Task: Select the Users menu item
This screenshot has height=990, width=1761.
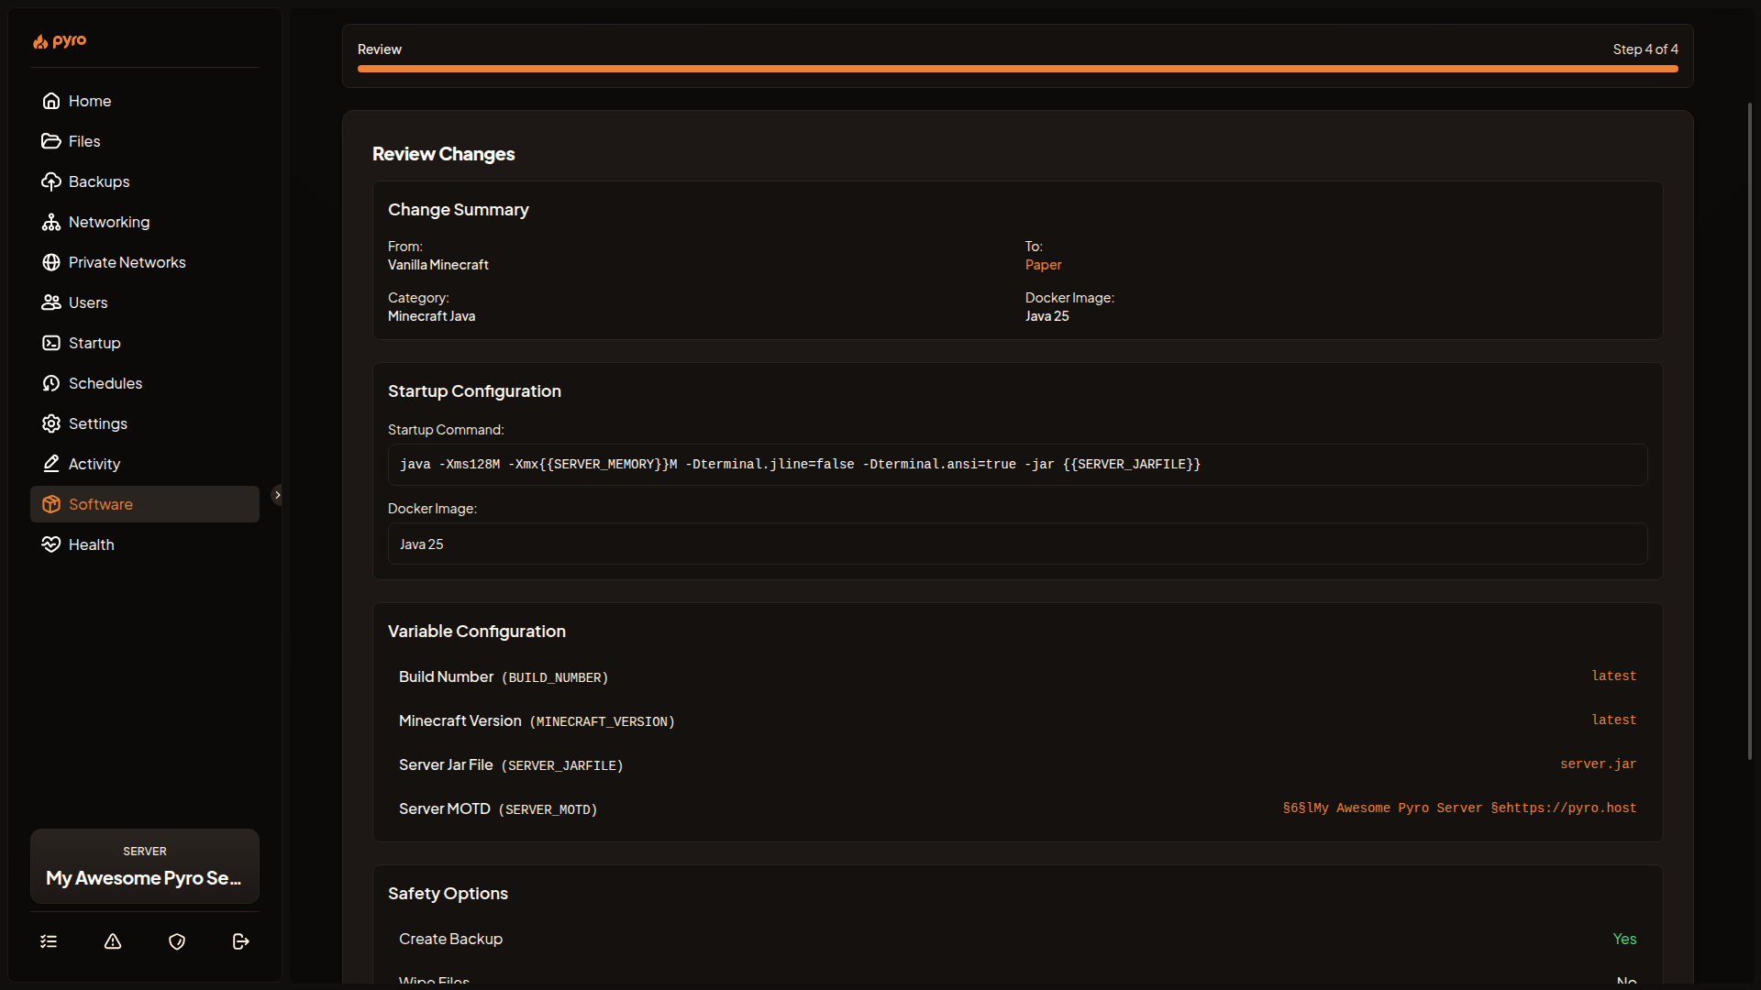Action: [145, 302]
